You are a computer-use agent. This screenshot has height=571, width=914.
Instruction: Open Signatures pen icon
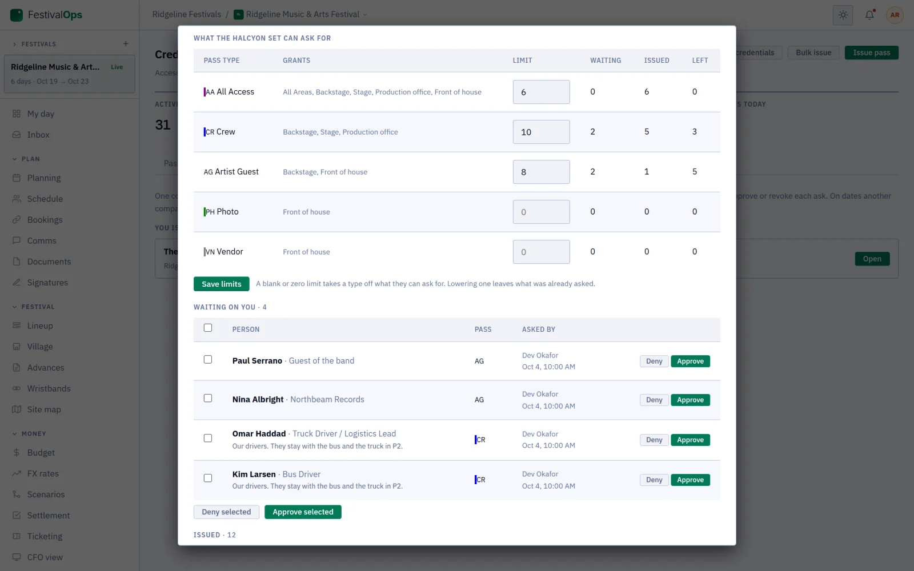[17, 283]
